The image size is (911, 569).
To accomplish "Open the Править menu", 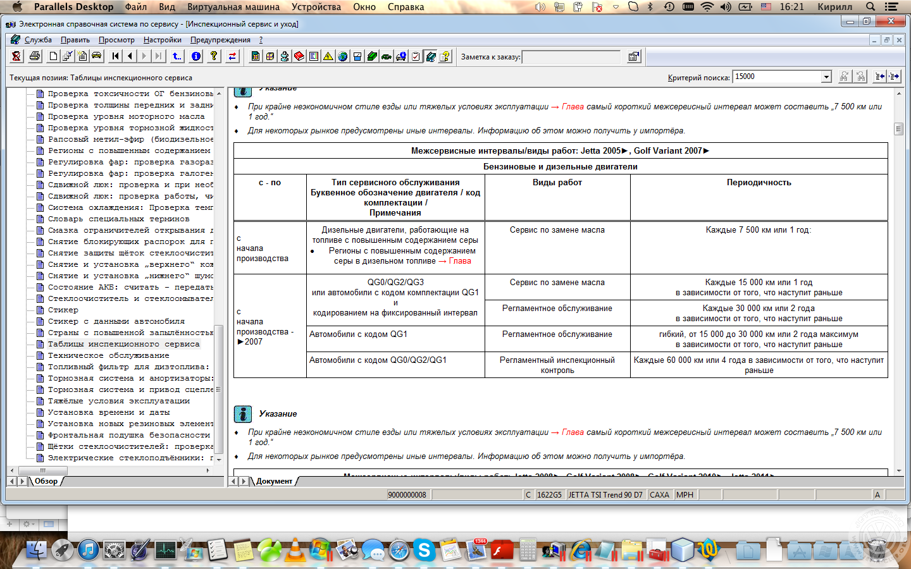I will tap(75, 40).
